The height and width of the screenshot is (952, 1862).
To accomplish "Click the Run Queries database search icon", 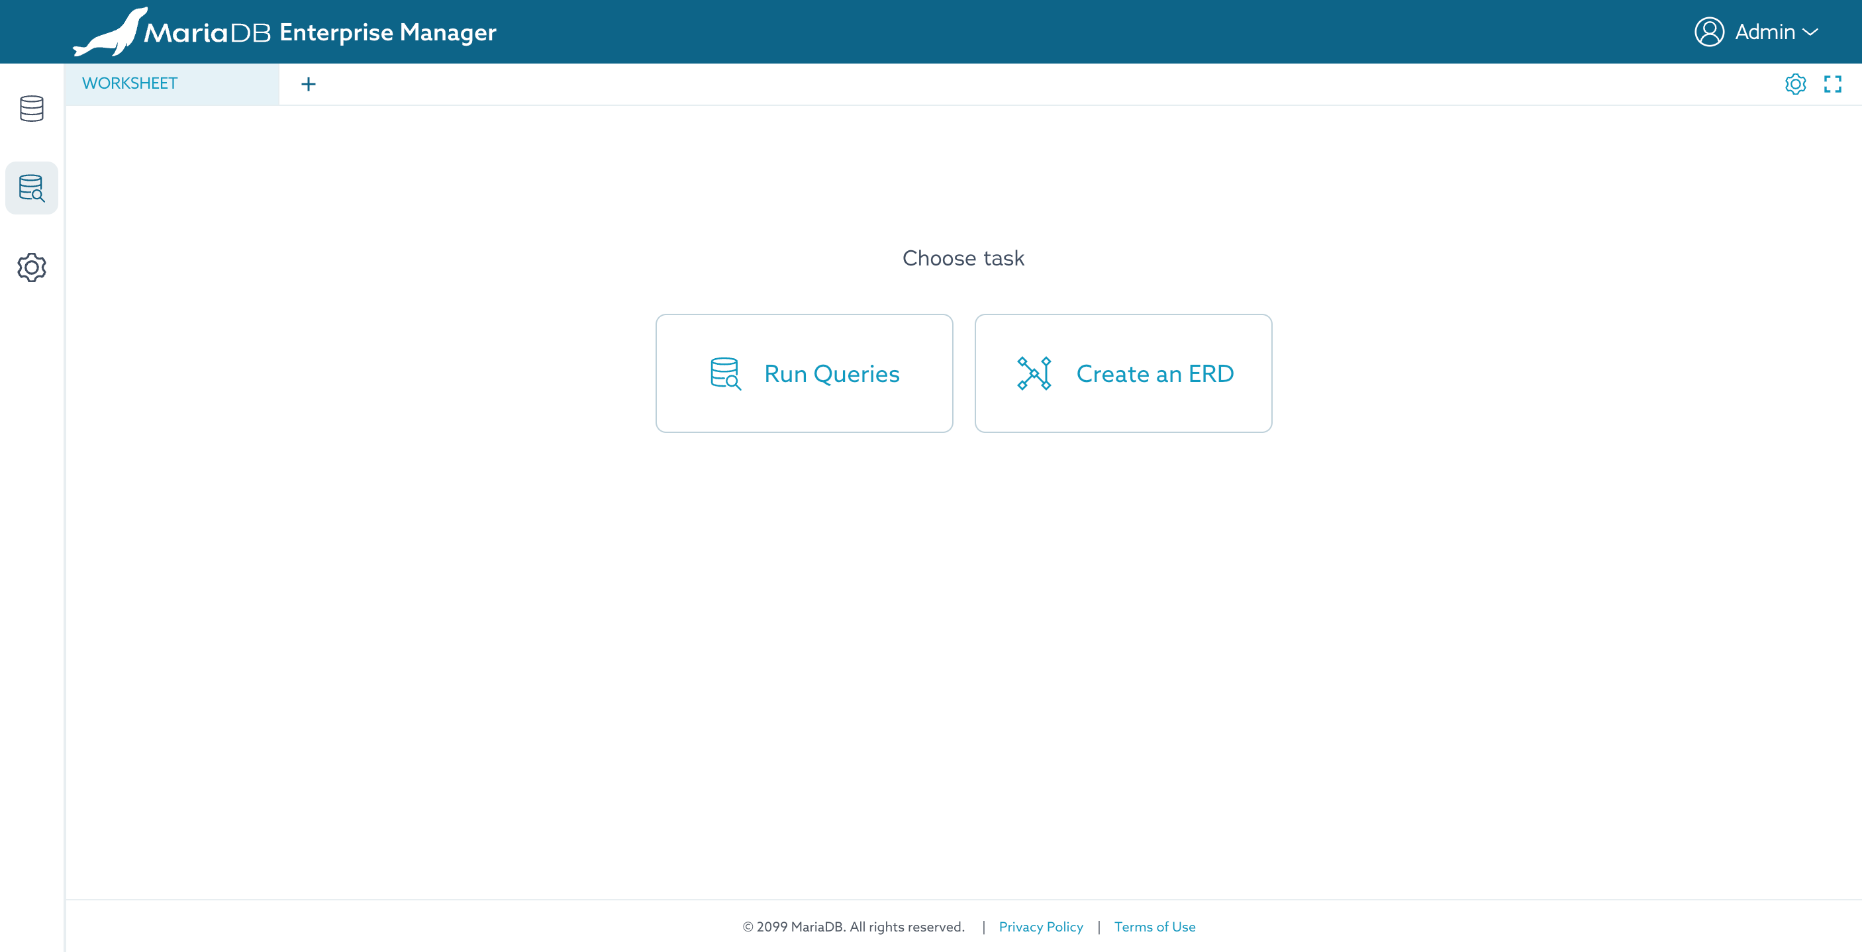I will pyautogui.click(x=725, y=373).
